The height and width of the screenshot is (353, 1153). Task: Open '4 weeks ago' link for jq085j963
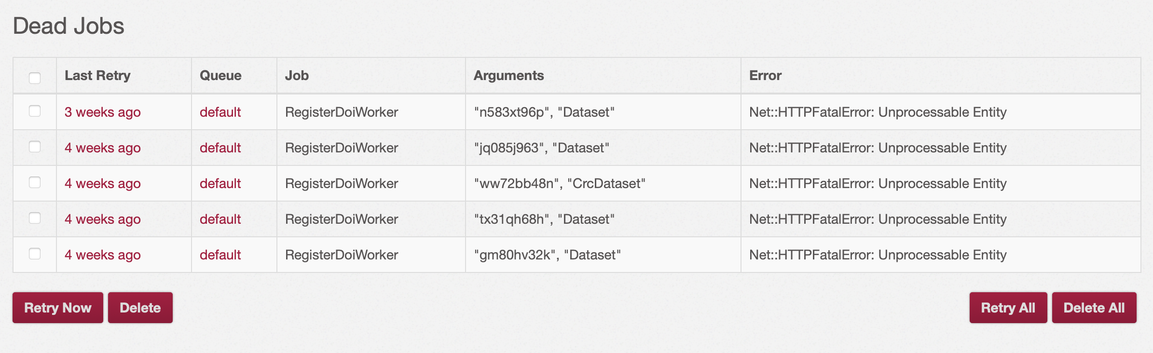point(103,148)
